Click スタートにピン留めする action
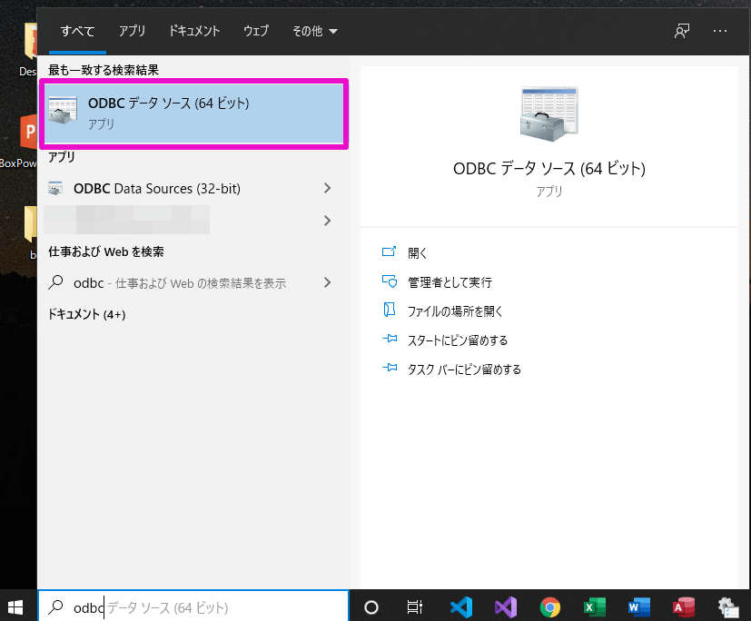The image size is (751, 621). (458, 340)
